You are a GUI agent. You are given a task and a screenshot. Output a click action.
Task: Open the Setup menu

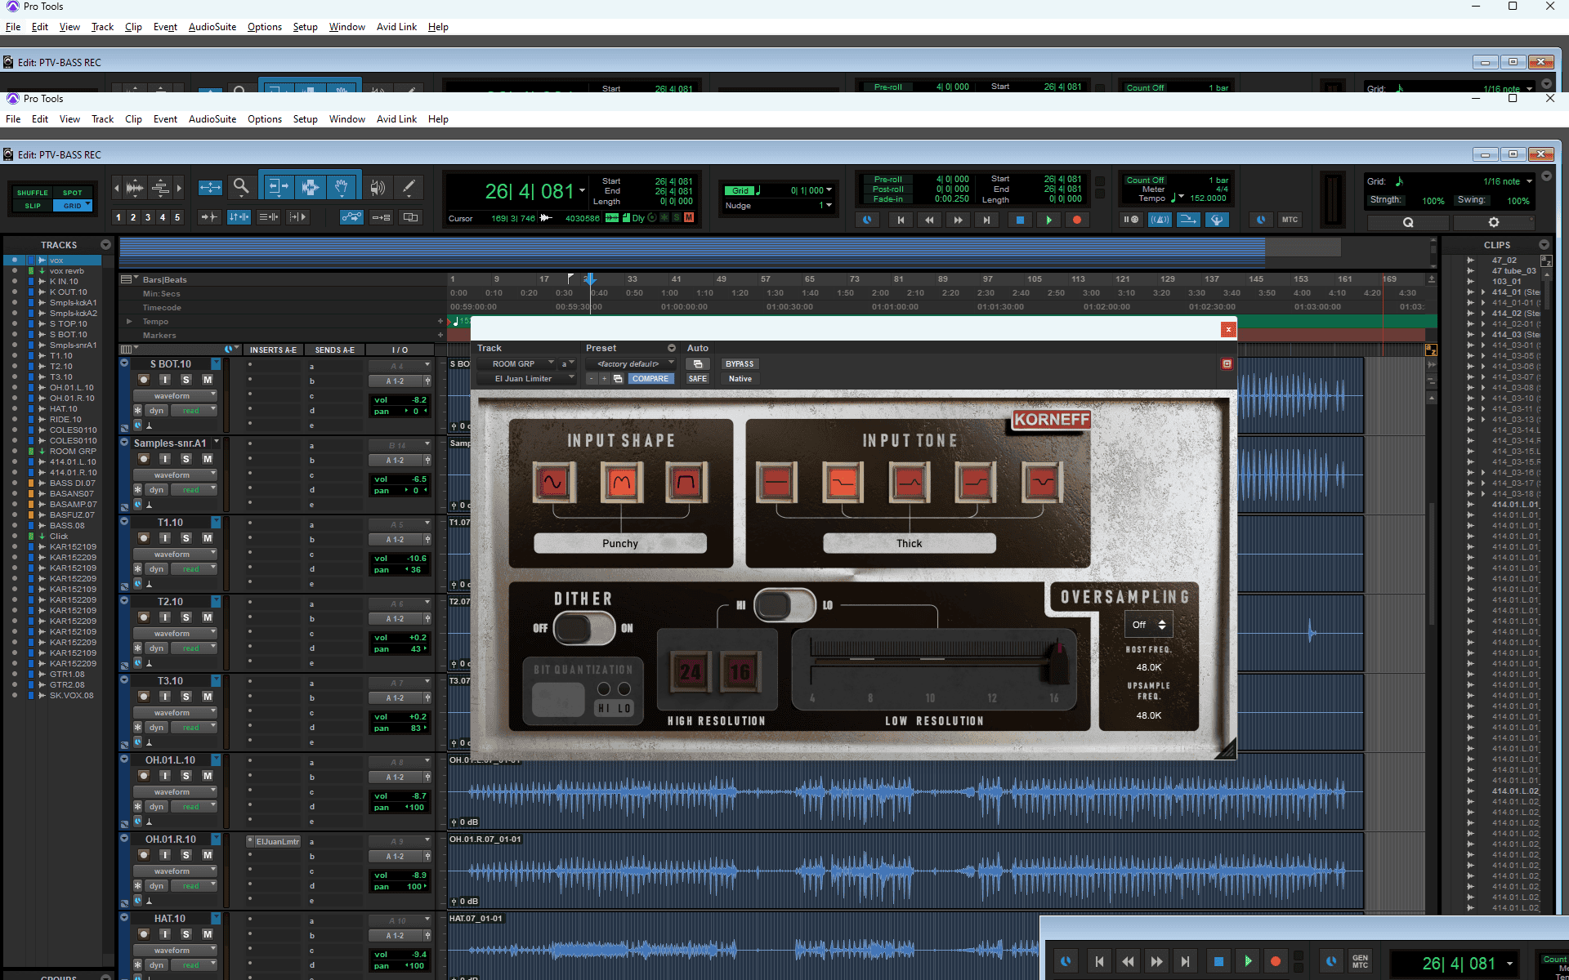(x=305, y=119)
